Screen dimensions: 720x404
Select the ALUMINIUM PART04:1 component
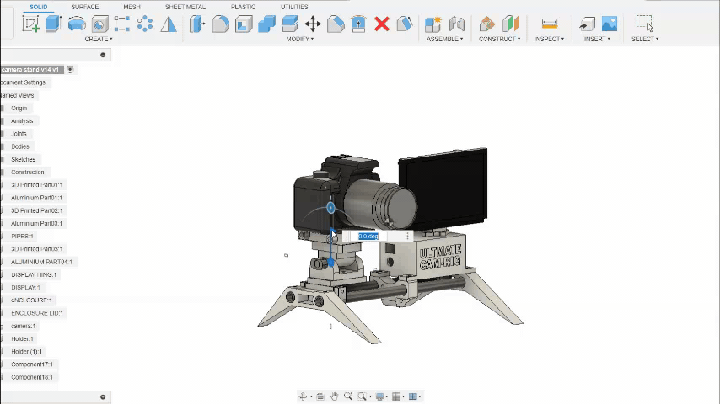pyautogui.click(x=41, y=262)
